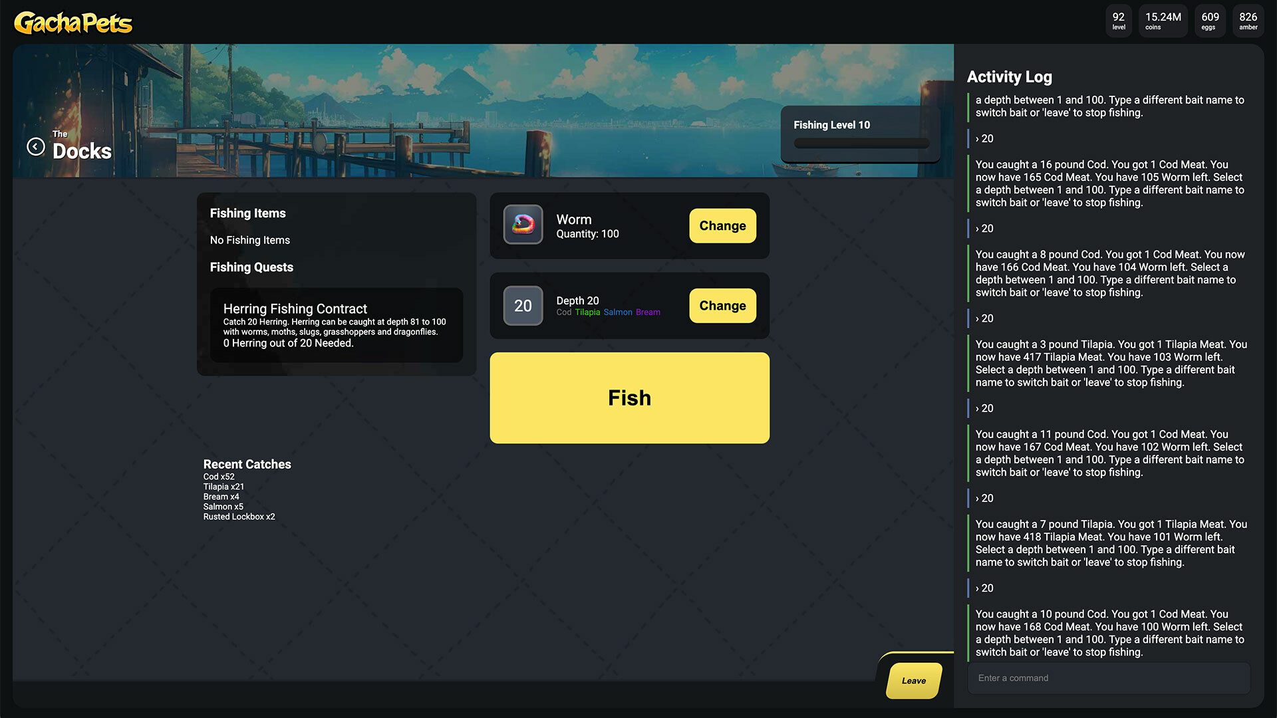Viewport: 1277px width, 718px height.
Task: Click the Activity Log title
Action: (1009, 77)
